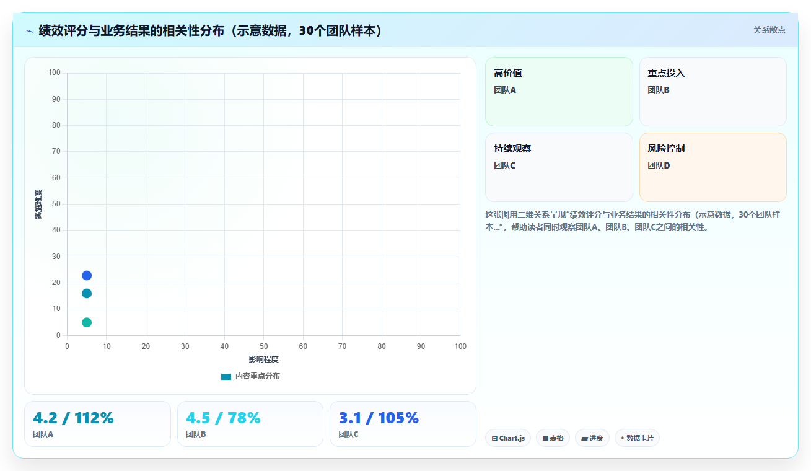Click the 内容重点分布 legend text
Viewport: 811px width, 471px height.
[x=257, y=377]
